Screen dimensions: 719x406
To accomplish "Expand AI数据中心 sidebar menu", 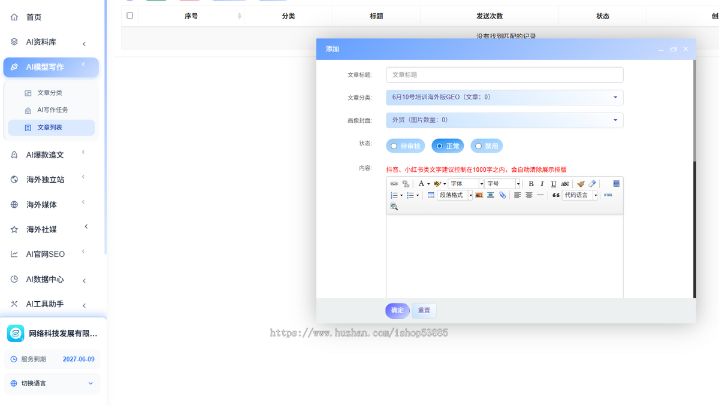I will (x=51, y=279).
